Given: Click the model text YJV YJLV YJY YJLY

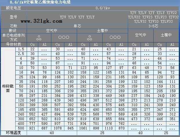Looking at the screenshot, I should 77,17.
